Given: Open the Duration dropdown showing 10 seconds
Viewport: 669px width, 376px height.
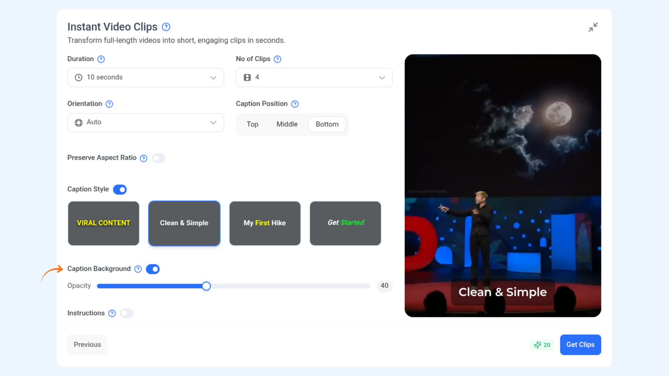Looking at the screenshot, I should pyautogui.click(x=146, y=78).
